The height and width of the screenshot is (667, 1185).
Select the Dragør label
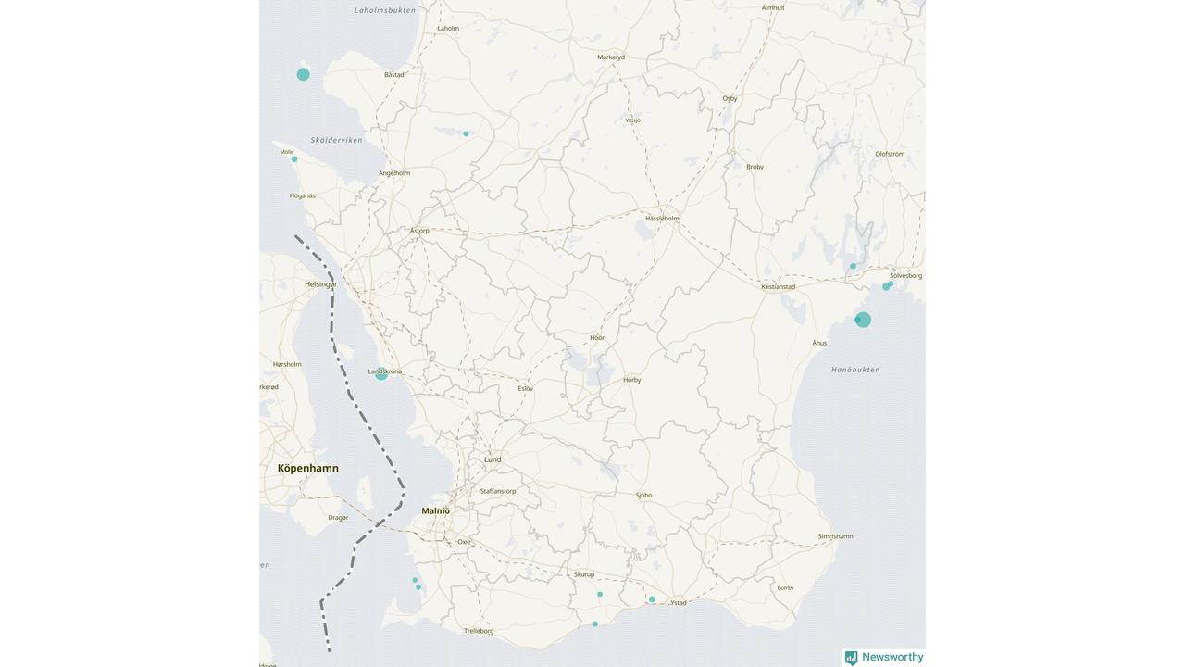tap(338, 518)
